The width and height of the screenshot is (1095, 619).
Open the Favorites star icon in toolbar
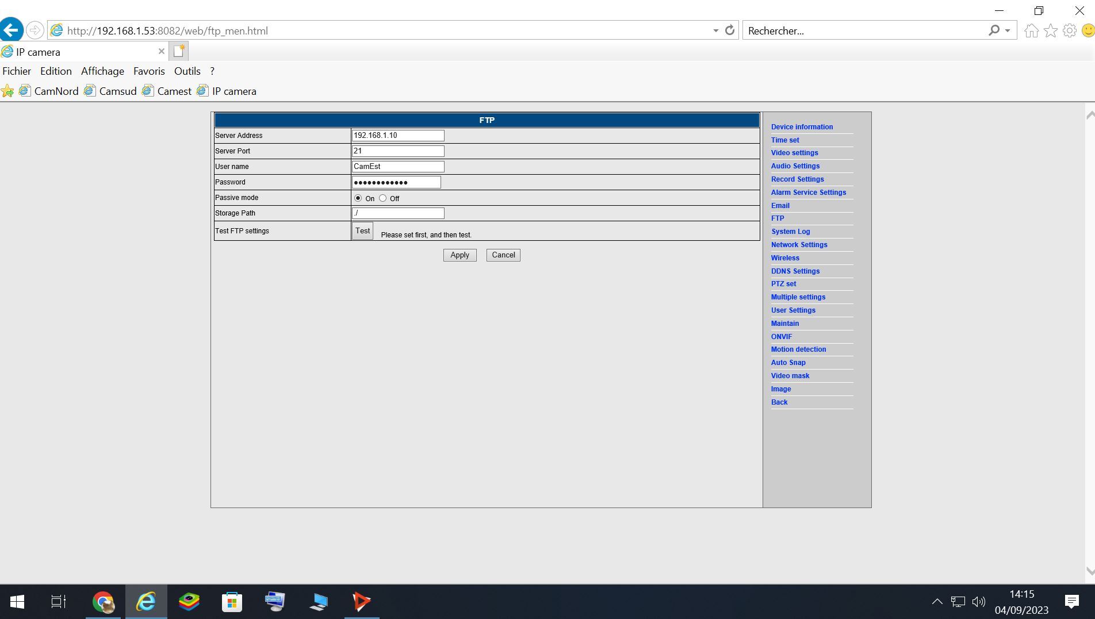[1051, 30]
